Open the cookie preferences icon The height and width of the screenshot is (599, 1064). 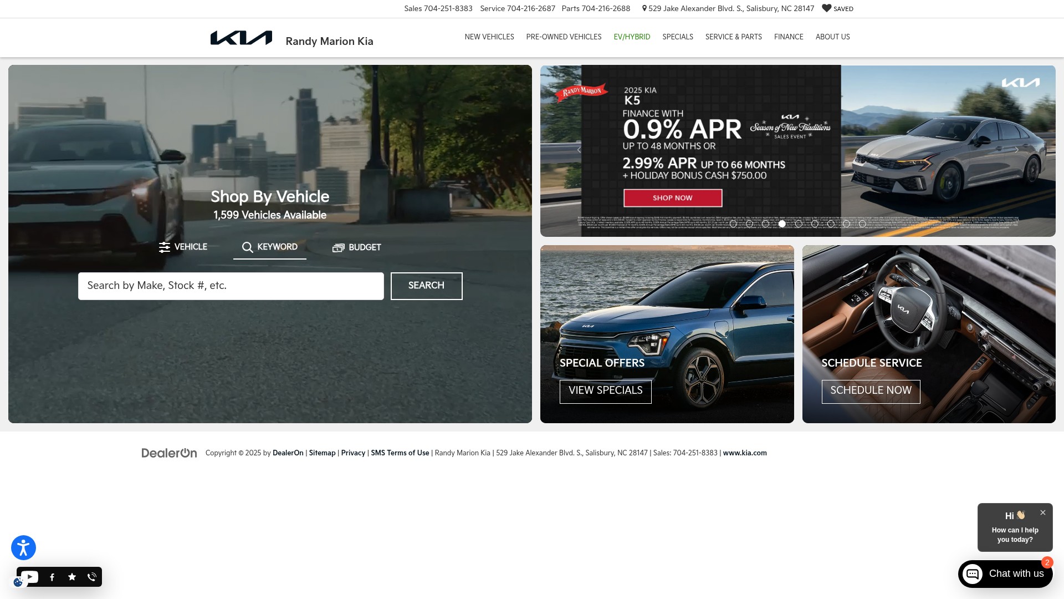coord(18,582)
